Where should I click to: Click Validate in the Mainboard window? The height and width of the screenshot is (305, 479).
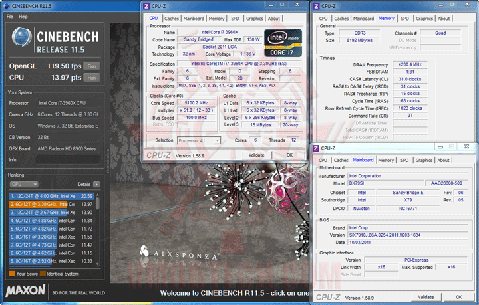pyautogui.click(x=426, y=297)
